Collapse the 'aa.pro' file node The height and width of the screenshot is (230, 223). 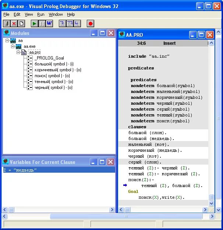[x=18, y=52]
